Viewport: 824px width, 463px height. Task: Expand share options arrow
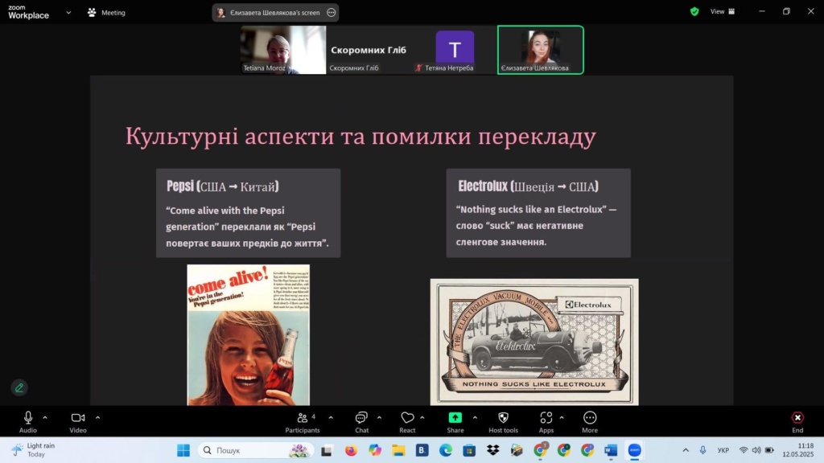pyautogui.click(x=475, y=418)
